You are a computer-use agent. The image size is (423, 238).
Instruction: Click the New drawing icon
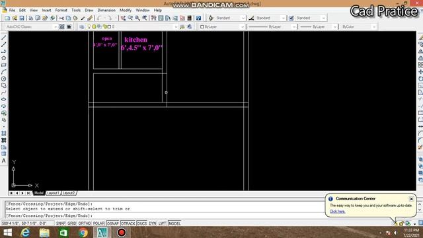click(x=7, y=18)
